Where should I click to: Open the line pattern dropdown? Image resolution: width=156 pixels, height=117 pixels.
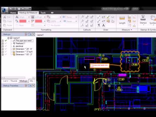(45, 25)
